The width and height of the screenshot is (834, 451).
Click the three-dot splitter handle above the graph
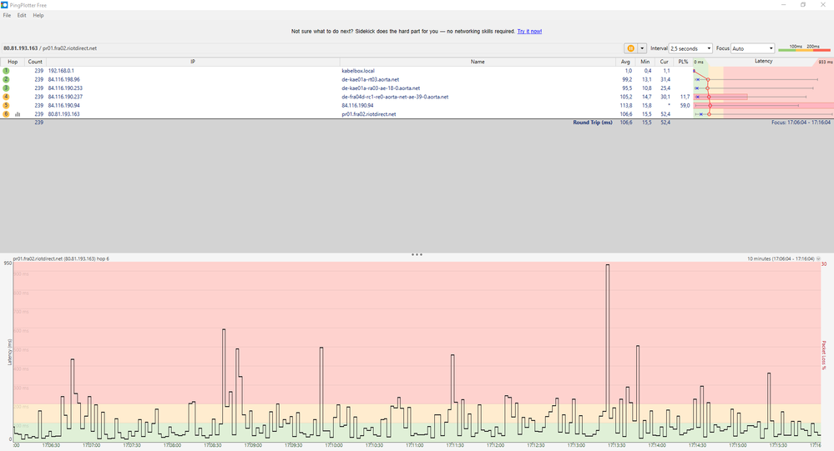pos(417,254)
